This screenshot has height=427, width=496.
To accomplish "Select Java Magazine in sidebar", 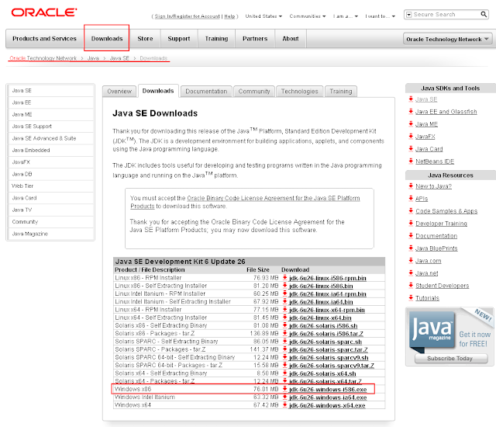I will pos(50,234).
